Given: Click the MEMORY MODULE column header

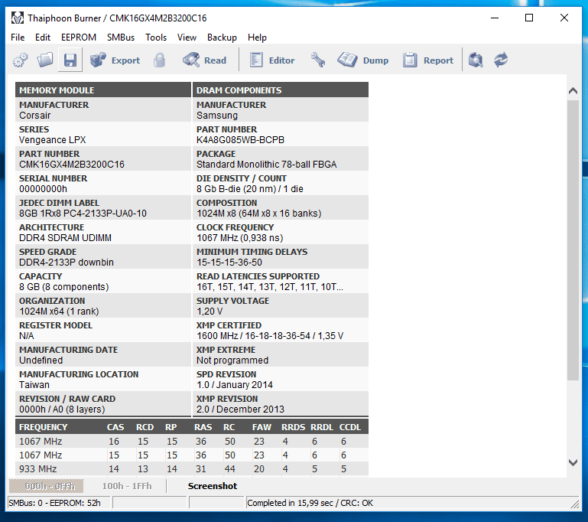Looking at the screenshot, I should [x=103, y=90].
